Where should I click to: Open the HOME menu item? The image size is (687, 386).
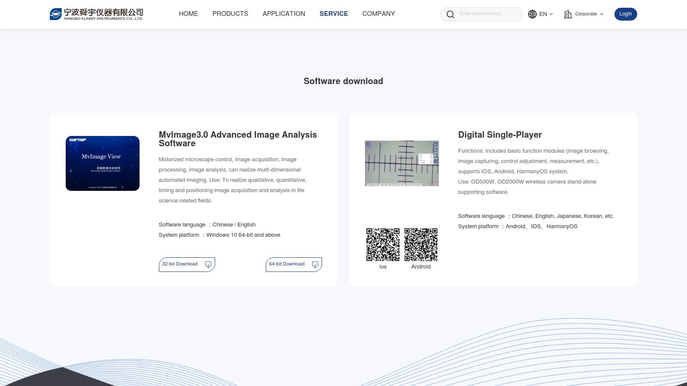click(188, 14)
